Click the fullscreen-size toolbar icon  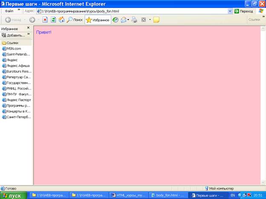tap(144, 20)
